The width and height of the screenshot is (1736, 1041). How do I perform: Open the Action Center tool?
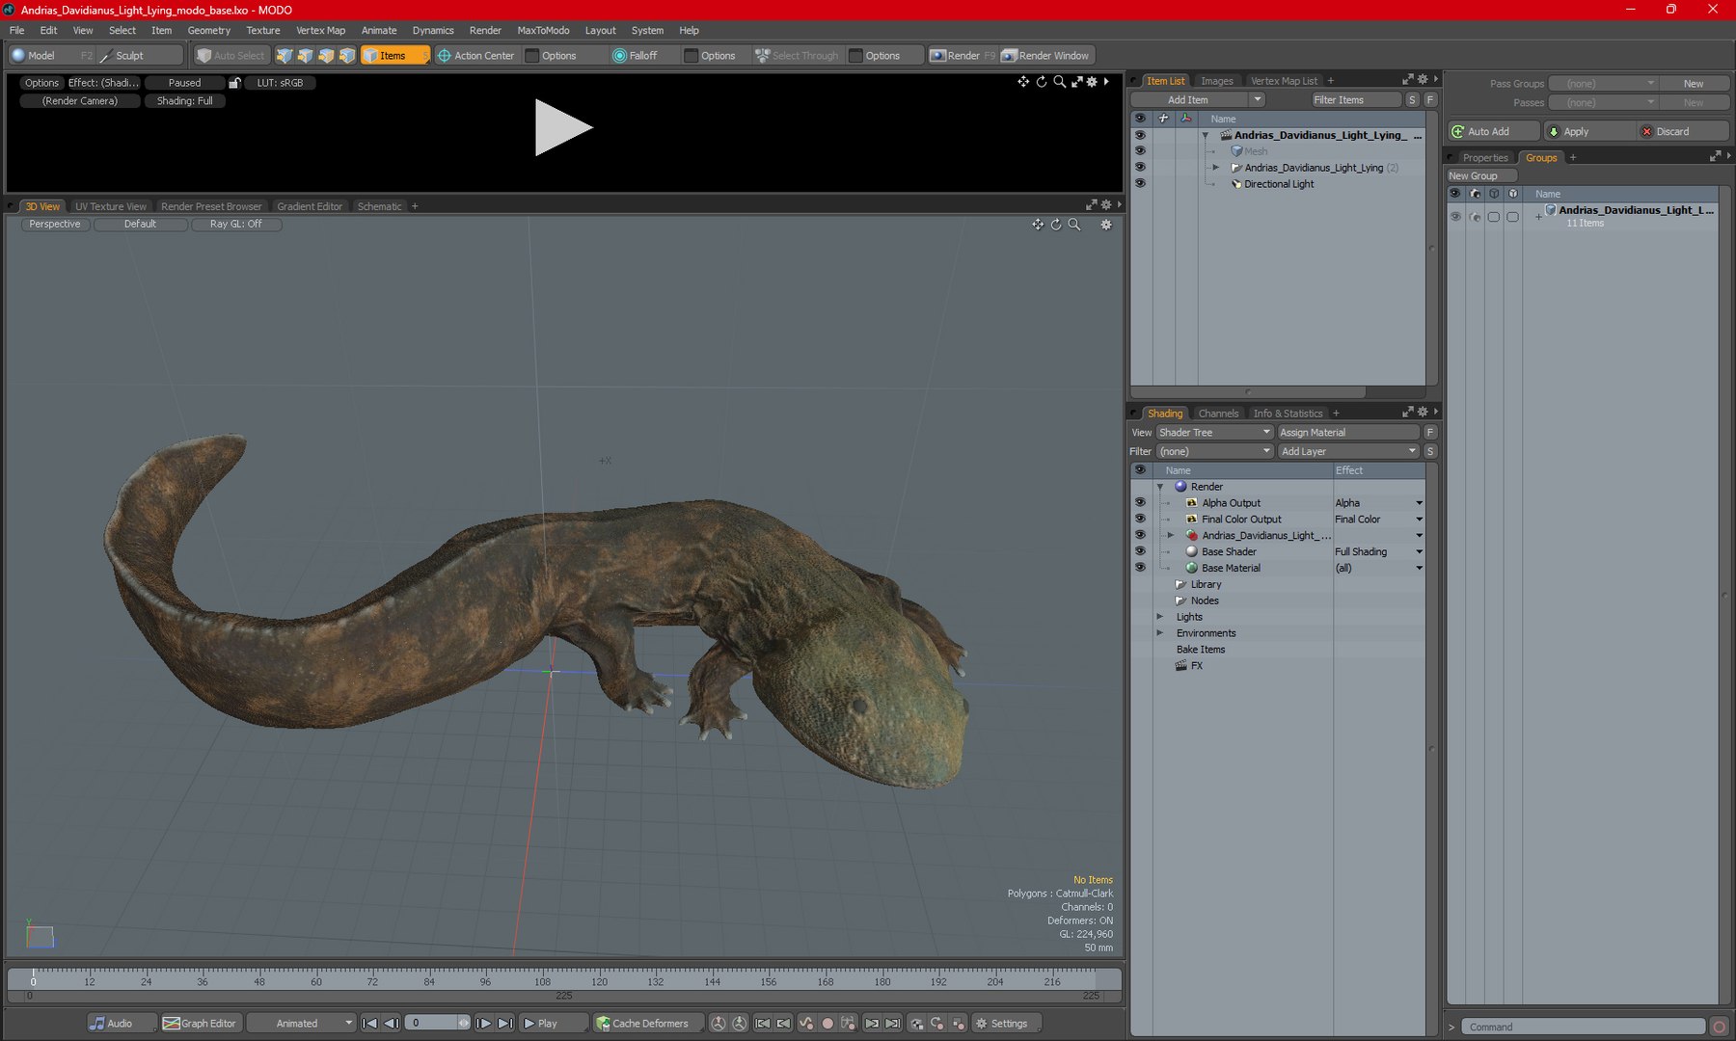click(x=476, y=56)
